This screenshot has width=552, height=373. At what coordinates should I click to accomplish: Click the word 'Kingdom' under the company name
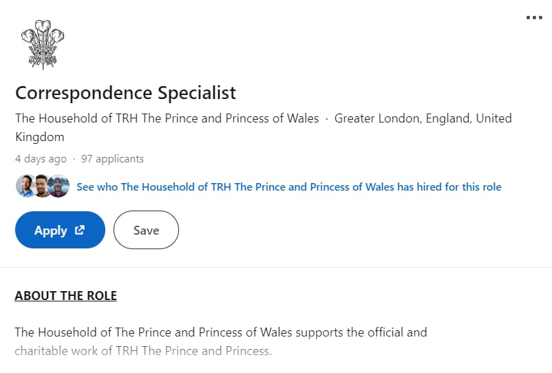pos(40,137)
